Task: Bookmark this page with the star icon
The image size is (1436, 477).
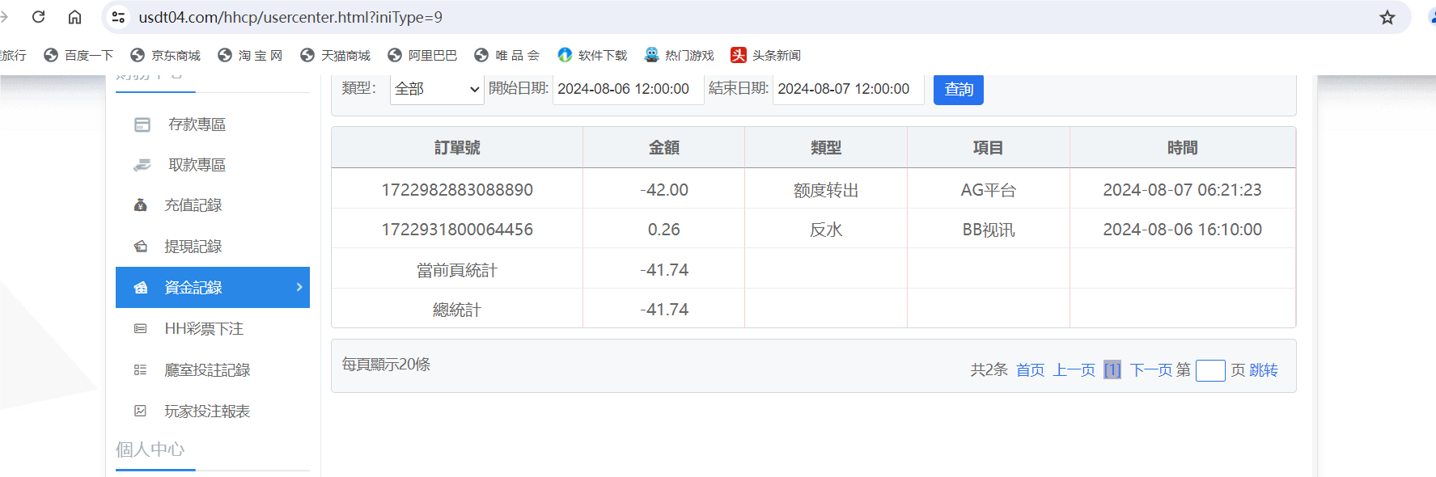Action: coord(1387,17)
